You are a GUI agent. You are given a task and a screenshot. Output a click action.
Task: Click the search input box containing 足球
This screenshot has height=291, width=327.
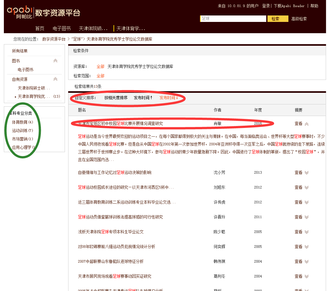[233, 19]
